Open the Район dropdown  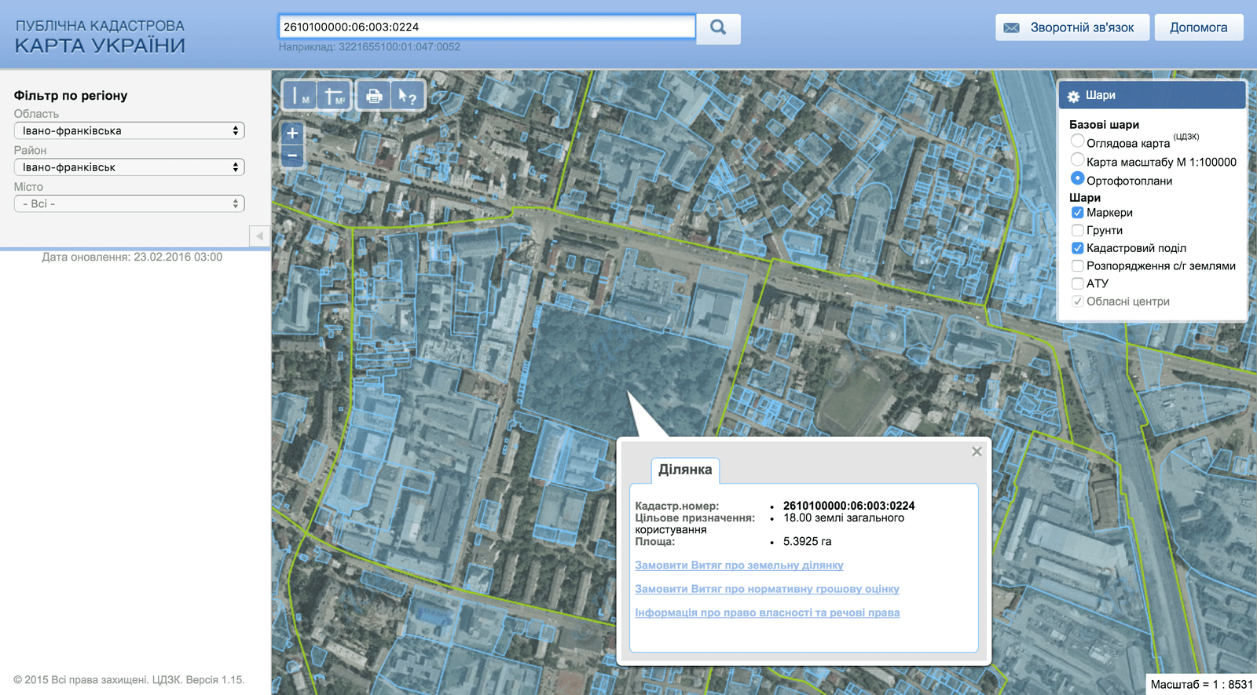tap(130, 167)
